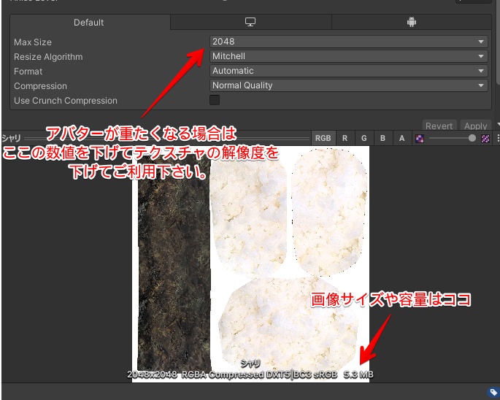Click the 5.3 MB file size text
500x400 pixels.
tap(358, 374)
